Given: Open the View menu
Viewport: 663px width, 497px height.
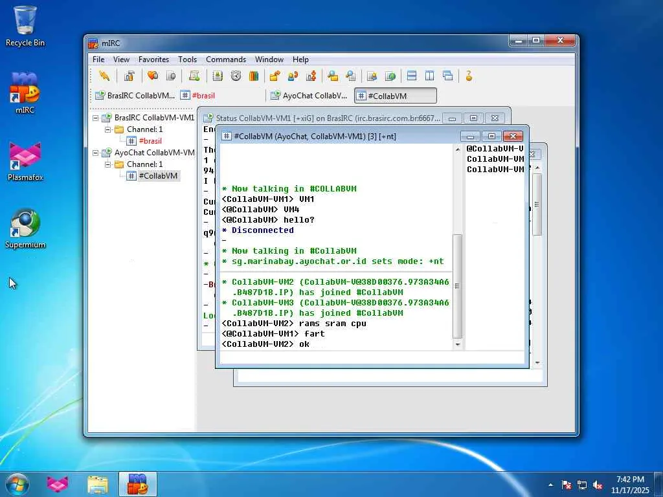Looking at the screenshot, I should pyautogui.click(x=121, y=60).
